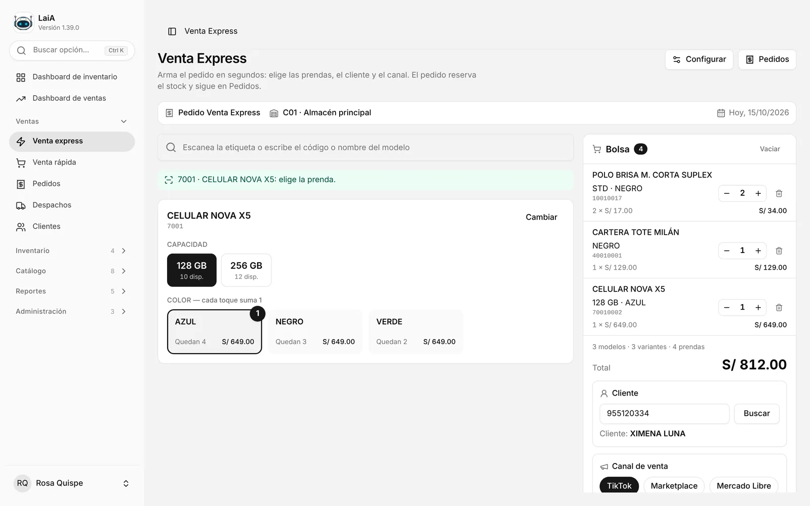Image resolution: width=810 pixels, height=506 pixels.
Task: Click Cambiar to change model
Action: pyautogui.click(x=541, y=217)
